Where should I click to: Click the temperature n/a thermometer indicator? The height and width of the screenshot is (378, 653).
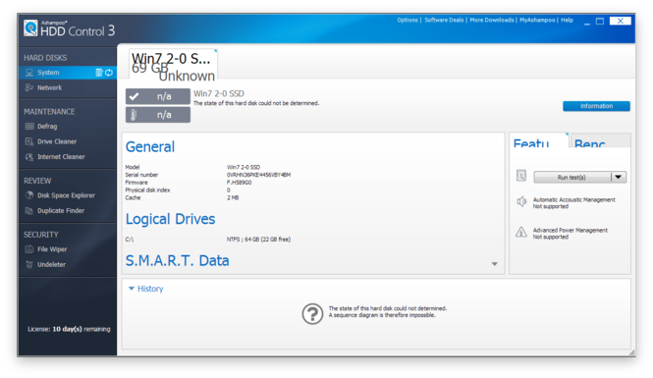pyautogui.click(x=158, y=115)
